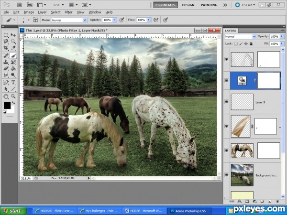
Task: Toggle the Airbrush option
Action: click(156, 20)
